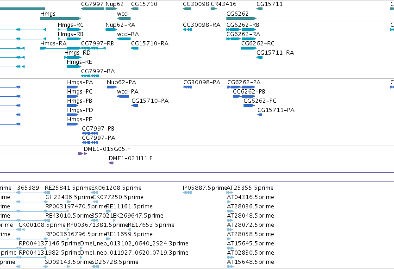
Task: Click transcript Hmgs-RE
Action: [74, 67]
